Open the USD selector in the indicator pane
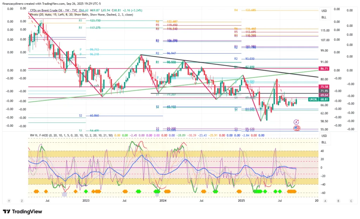The height and width of the screenshot is (219, 360). click(x=324, y=136)
